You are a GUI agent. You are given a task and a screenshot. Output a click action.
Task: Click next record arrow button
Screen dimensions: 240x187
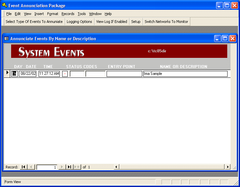click(62, 167)
